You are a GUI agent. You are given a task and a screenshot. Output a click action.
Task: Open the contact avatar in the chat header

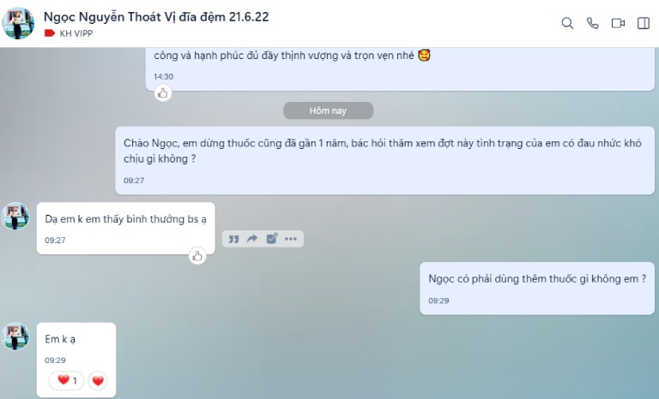click(18, 23)
